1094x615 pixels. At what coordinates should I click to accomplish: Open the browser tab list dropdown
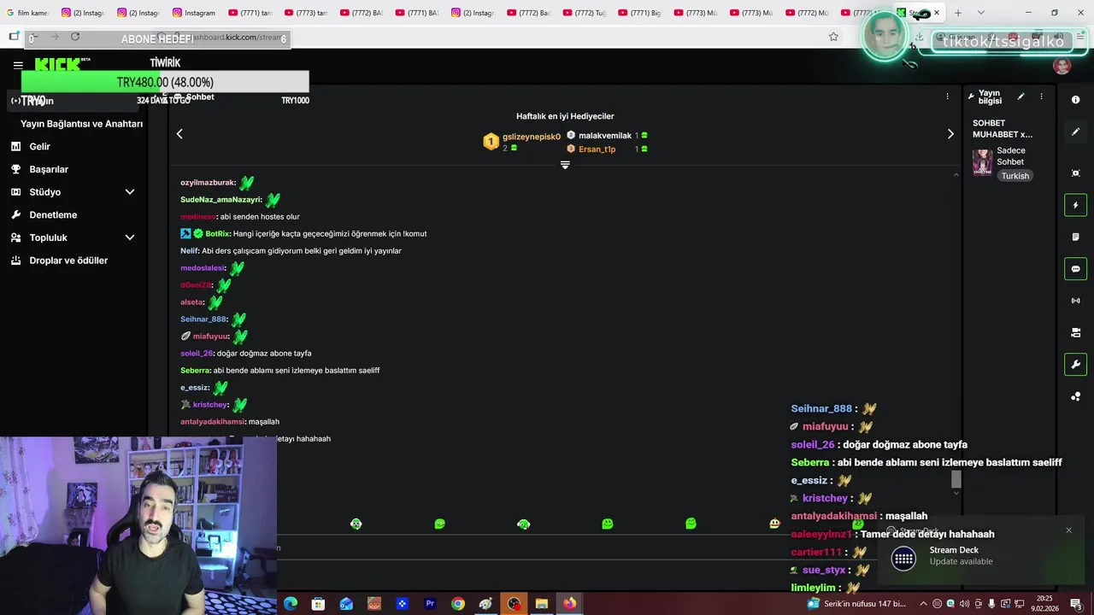pyautogui.click(x=981, y=13)
